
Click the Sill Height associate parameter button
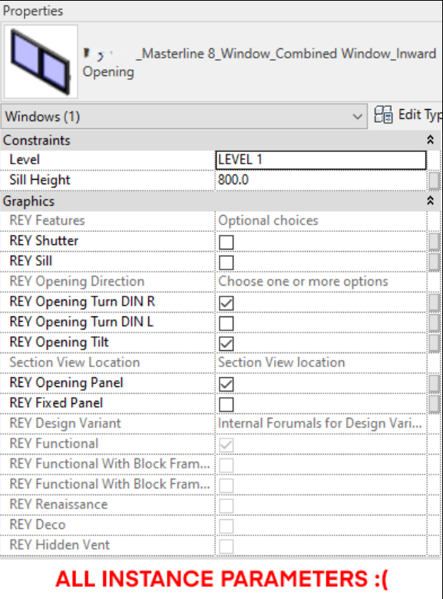point(434,180)
